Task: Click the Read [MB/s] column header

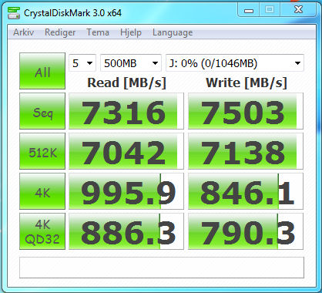Action: click(x=127, y=83)
